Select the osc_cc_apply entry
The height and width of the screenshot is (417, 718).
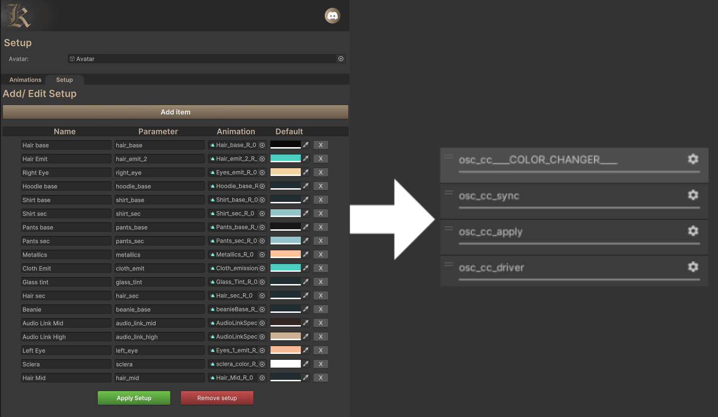574,237
